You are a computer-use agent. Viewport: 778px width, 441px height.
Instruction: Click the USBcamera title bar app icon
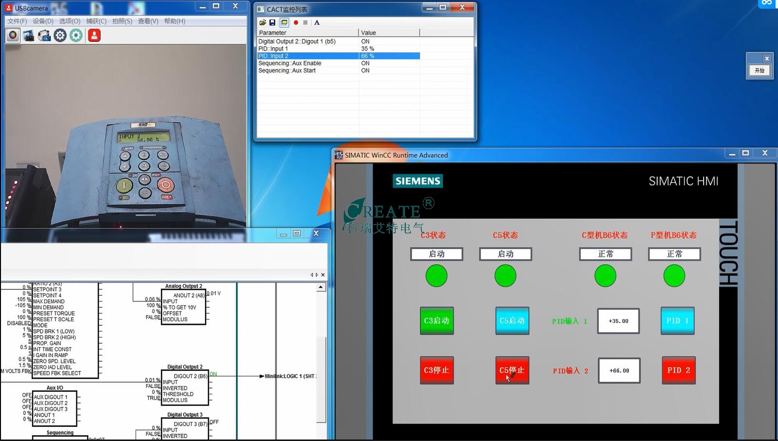9,8
